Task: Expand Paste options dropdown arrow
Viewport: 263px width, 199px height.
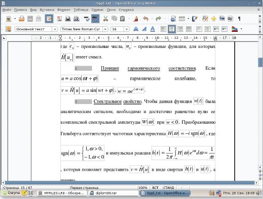Action: click(129, 19)
